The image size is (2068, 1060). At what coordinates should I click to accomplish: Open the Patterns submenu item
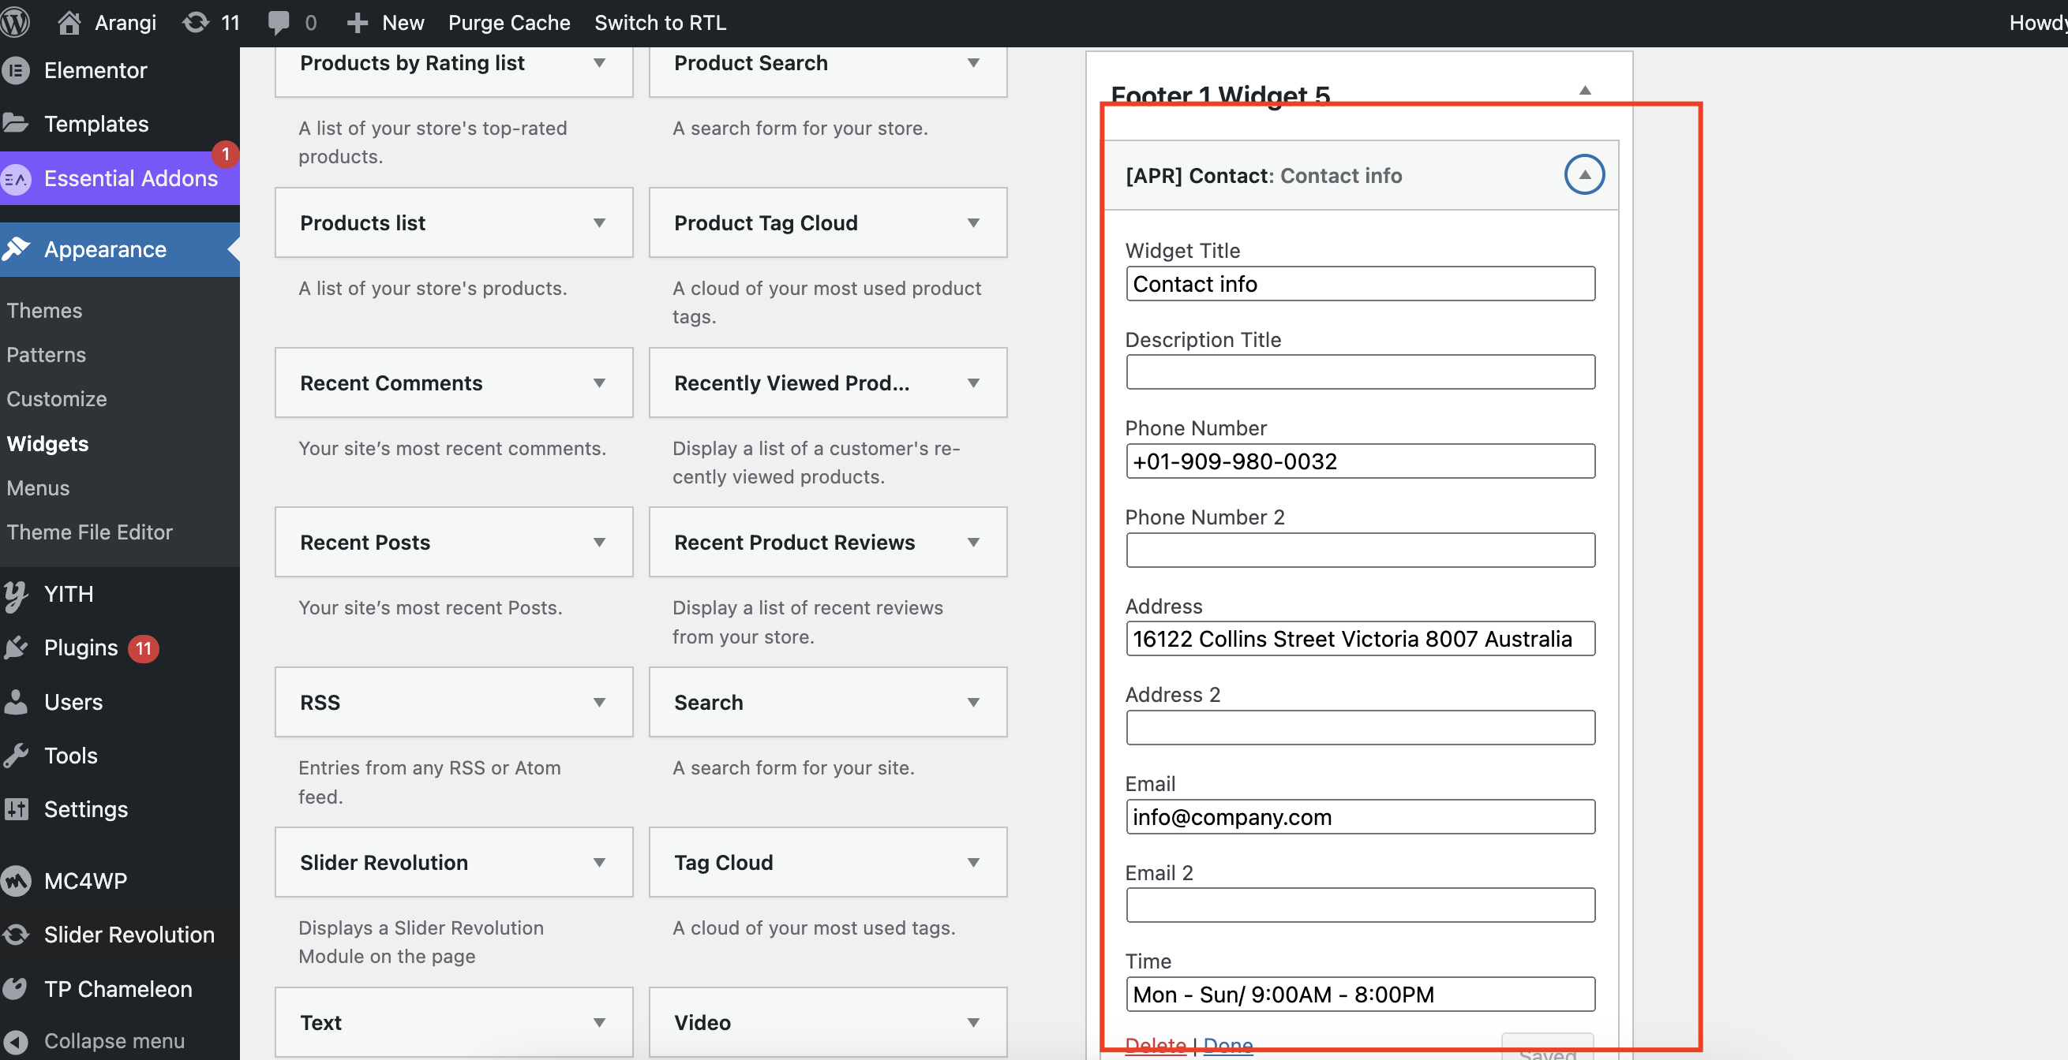click(46, 355)
